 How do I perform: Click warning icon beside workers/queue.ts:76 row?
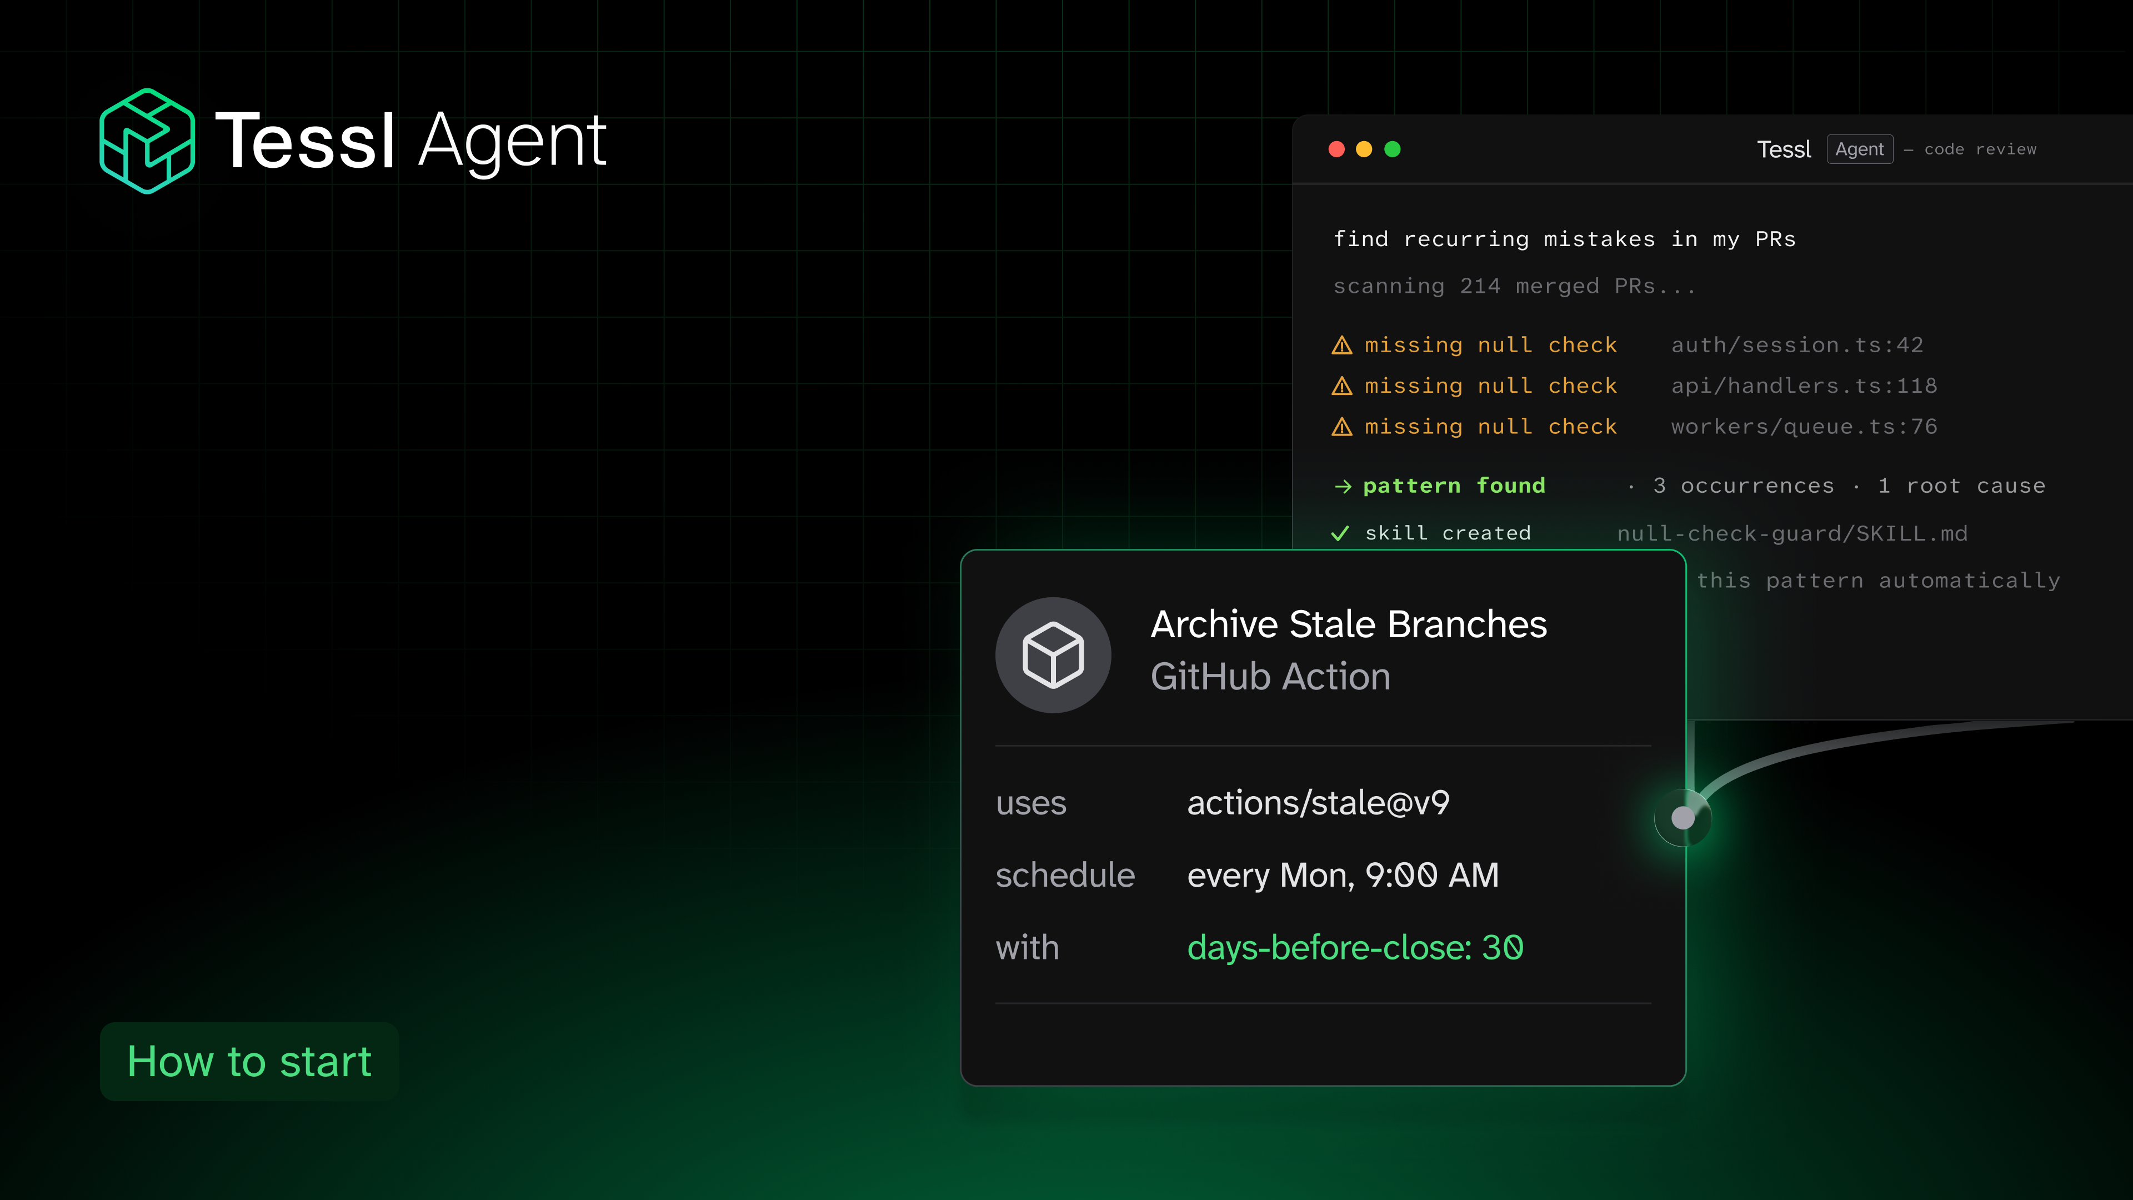click(1341, 427)
